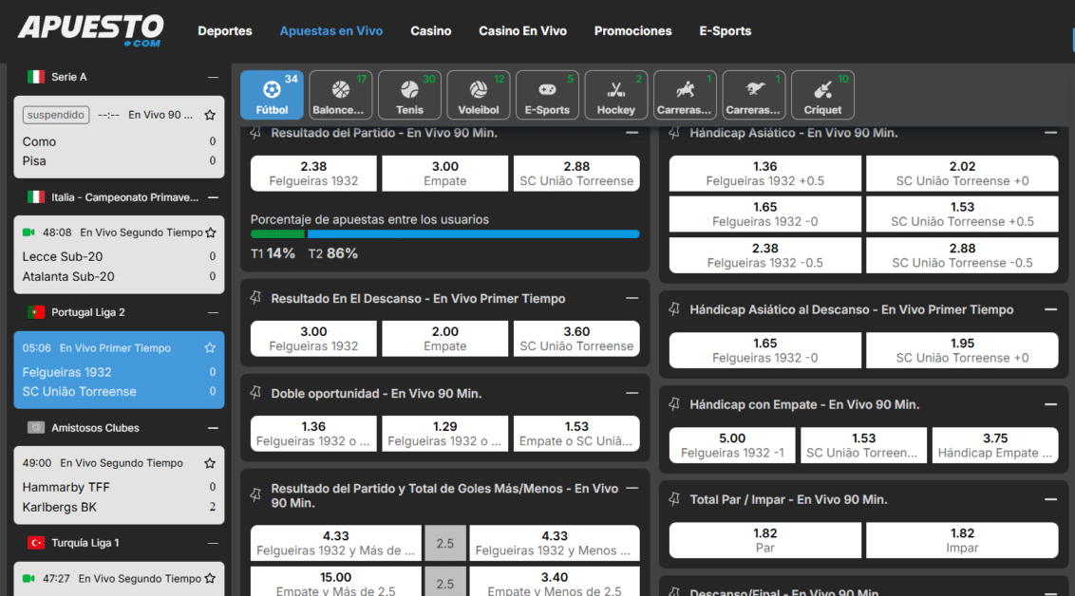Collapse the Resultado del Partido market

coord(632,133)
